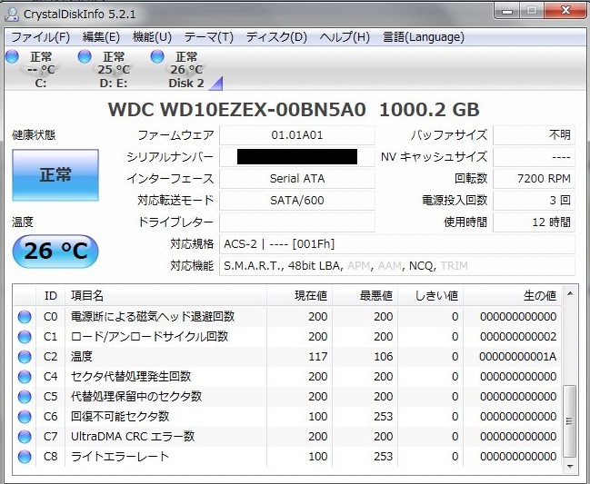Click the ID column header
The width and height of the screenshot is (590, 484).
tap(50, 296)
